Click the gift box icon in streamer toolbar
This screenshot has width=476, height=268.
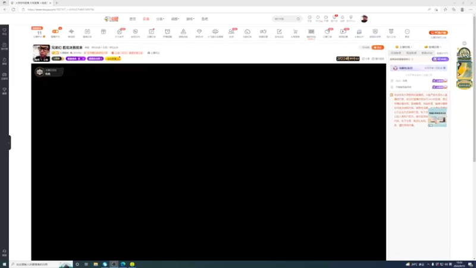[x=103, y=32]
